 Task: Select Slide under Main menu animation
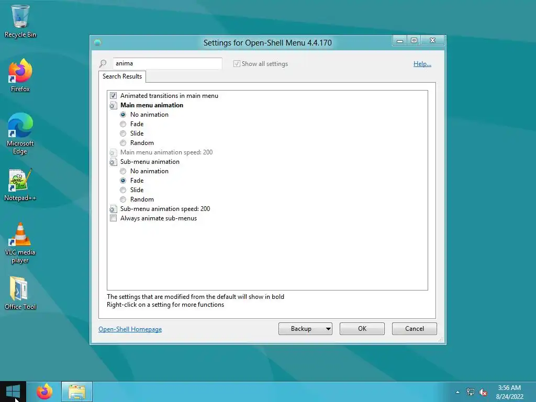coord(123,133)
